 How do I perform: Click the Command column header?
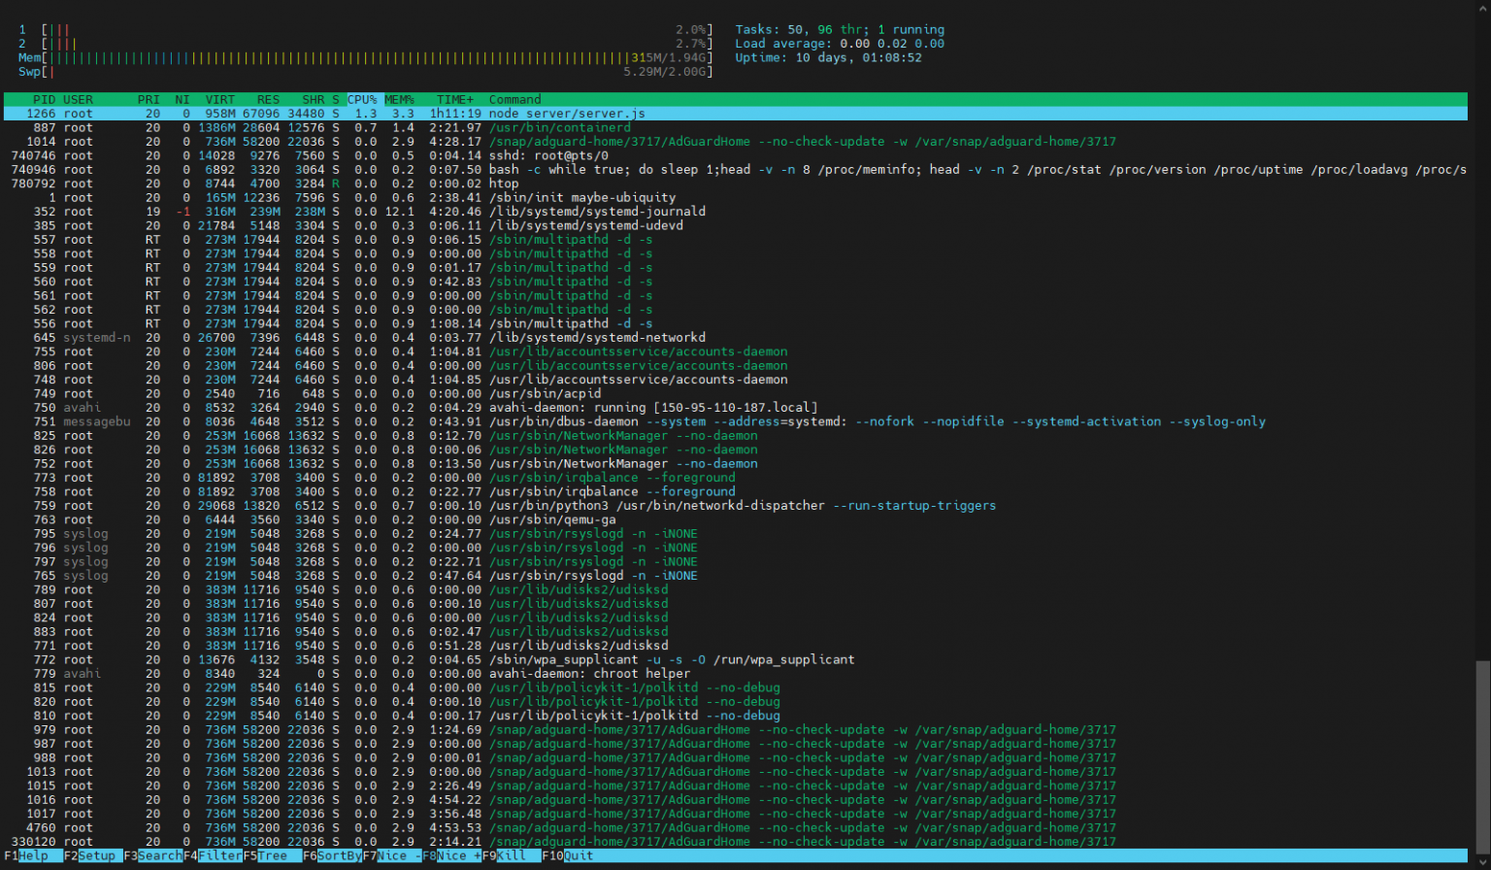[515, 99]
